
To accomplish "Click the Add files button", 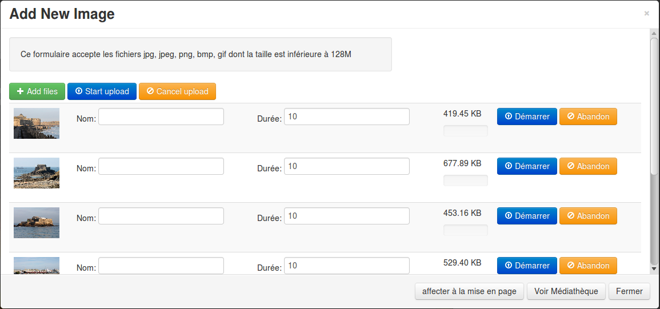I will click(37, 91).
